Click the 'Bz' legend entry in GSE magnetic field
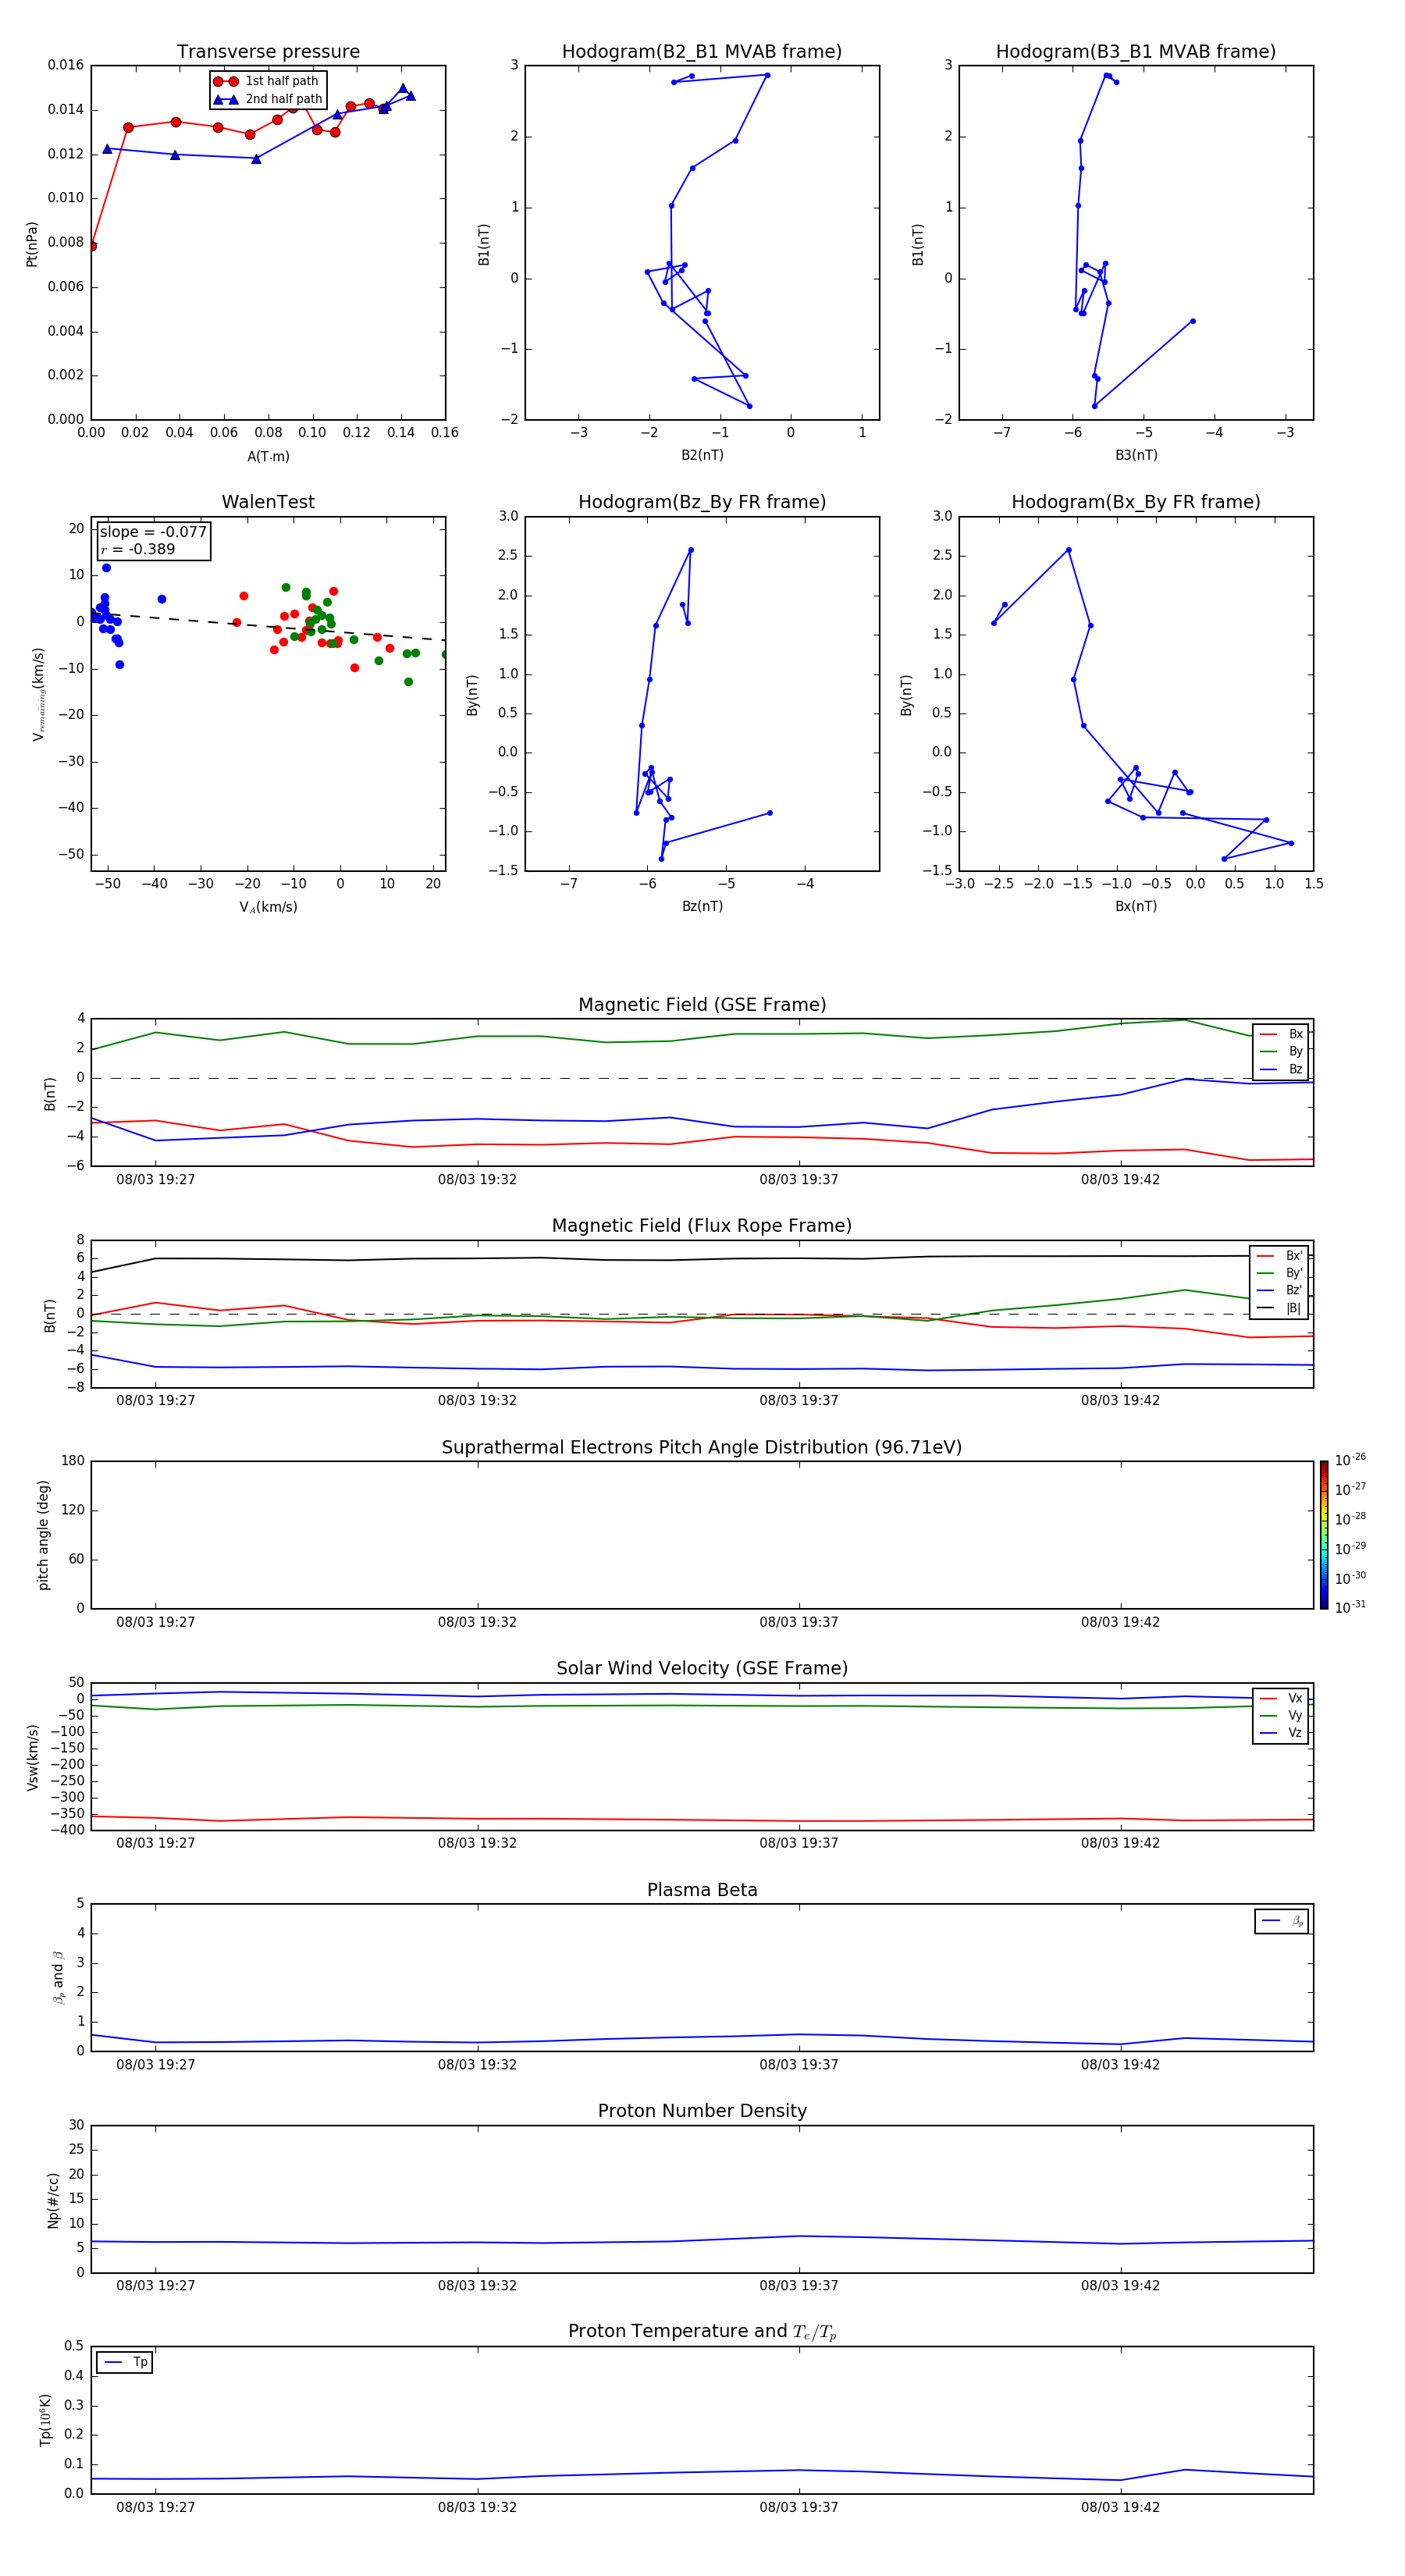1405x2576 pixels. pos(1281,1069)
